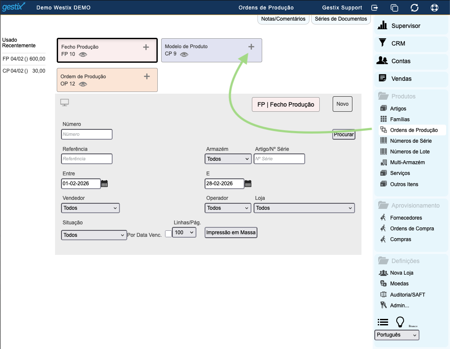Toggle eye icon on Modelo de Produto card
The image size is (450, 349).
pos(184,55)
